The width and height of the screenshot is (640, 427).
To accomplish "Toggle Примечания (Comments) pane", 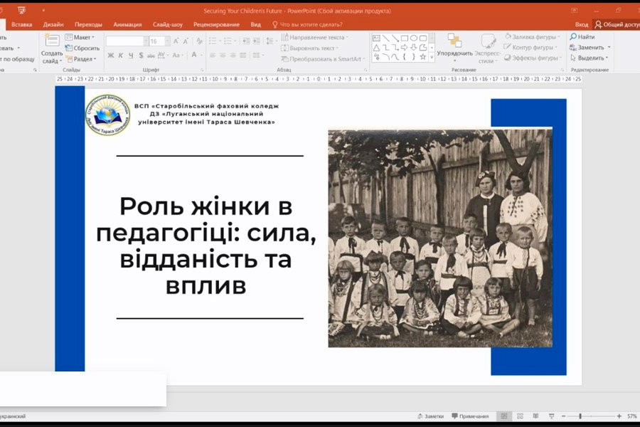I will point(469,416).
